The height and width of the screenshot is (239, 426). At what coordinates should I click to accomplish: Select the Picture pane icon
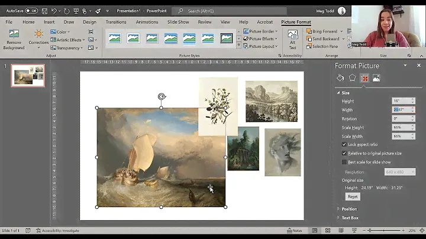point(376,77)
